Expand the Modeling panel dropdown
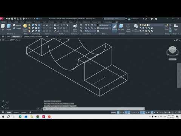The image size is (181, 136). [x=11, y=34]
